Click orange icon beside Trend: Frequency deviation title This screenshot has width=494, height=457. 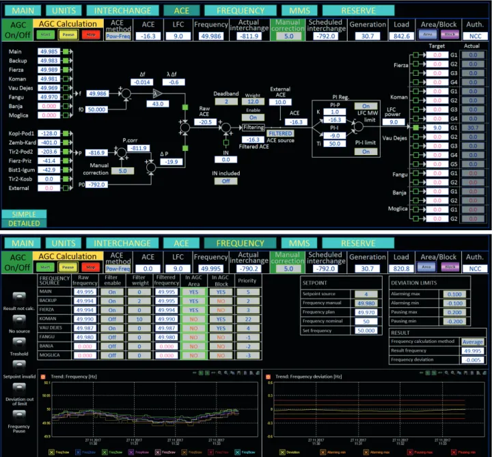tap(268, 376)
